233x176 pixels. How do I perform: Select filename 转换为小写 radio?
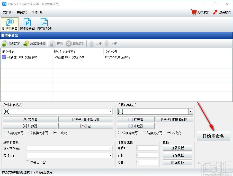(x=30, y=133)
